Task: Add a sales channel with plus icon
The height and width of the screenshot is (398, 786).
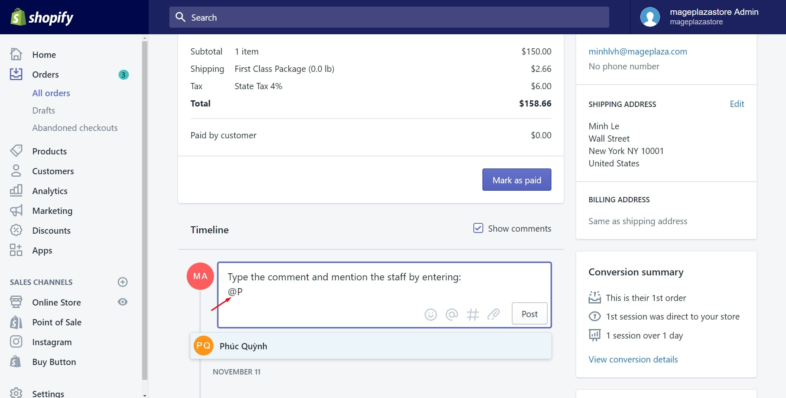Action: [x=123, y=282]
